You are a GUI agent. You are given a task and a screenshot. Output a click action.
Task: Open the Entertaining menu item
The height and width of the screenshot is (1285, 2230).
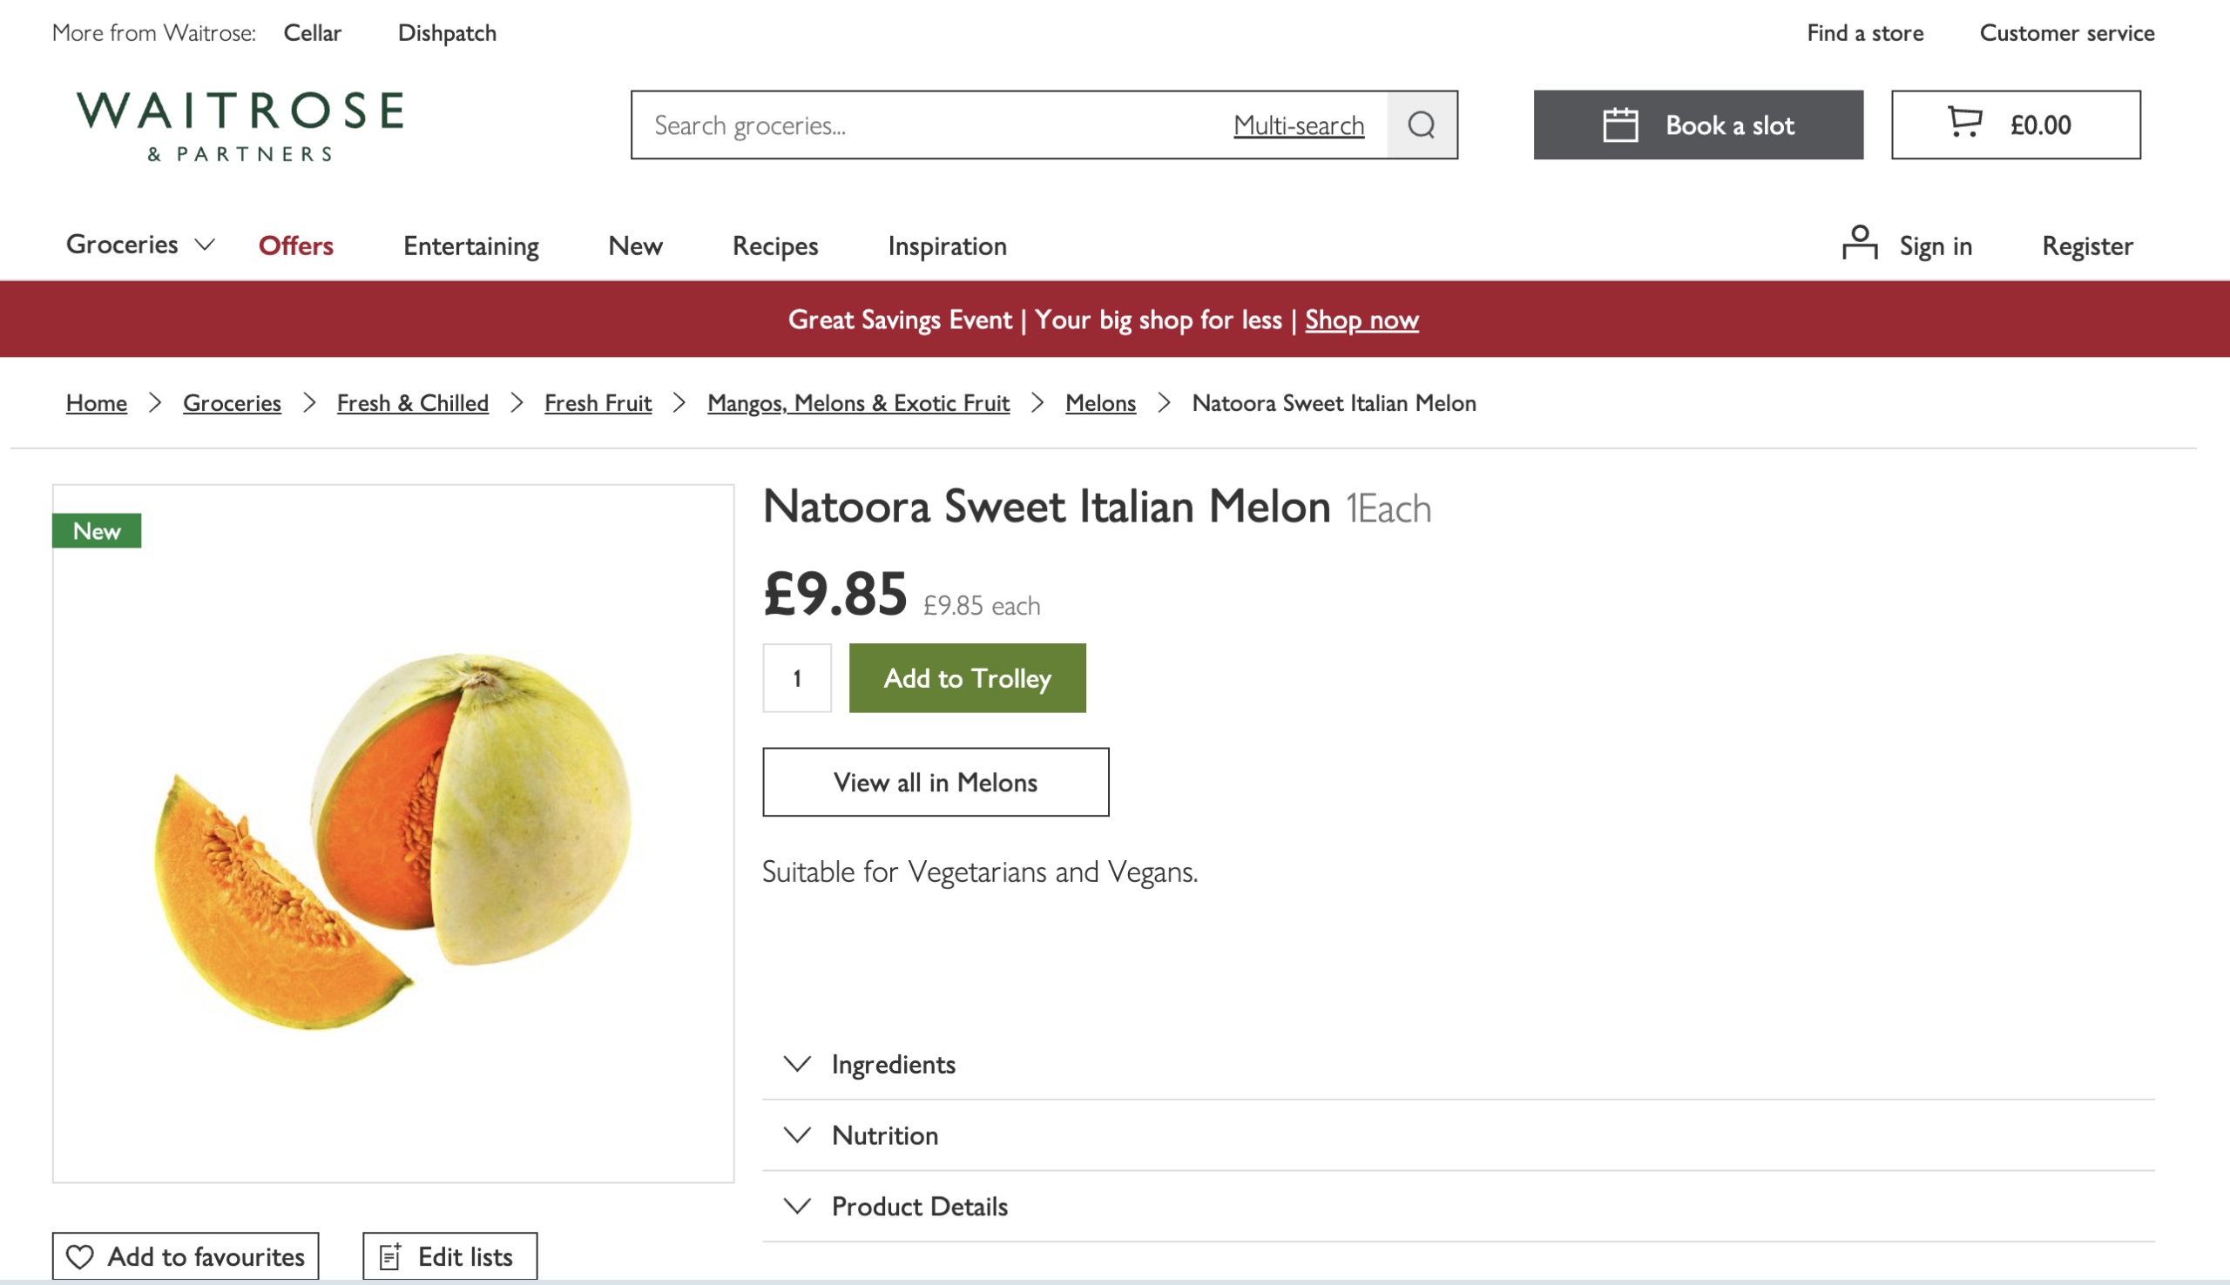tap(471, 246)
